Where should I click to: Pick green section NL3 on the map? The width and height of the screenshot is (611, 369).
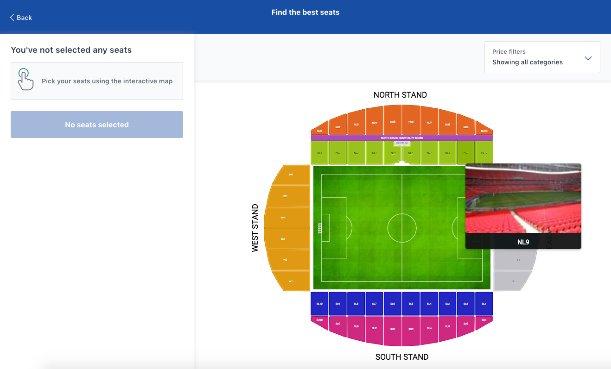356,153
